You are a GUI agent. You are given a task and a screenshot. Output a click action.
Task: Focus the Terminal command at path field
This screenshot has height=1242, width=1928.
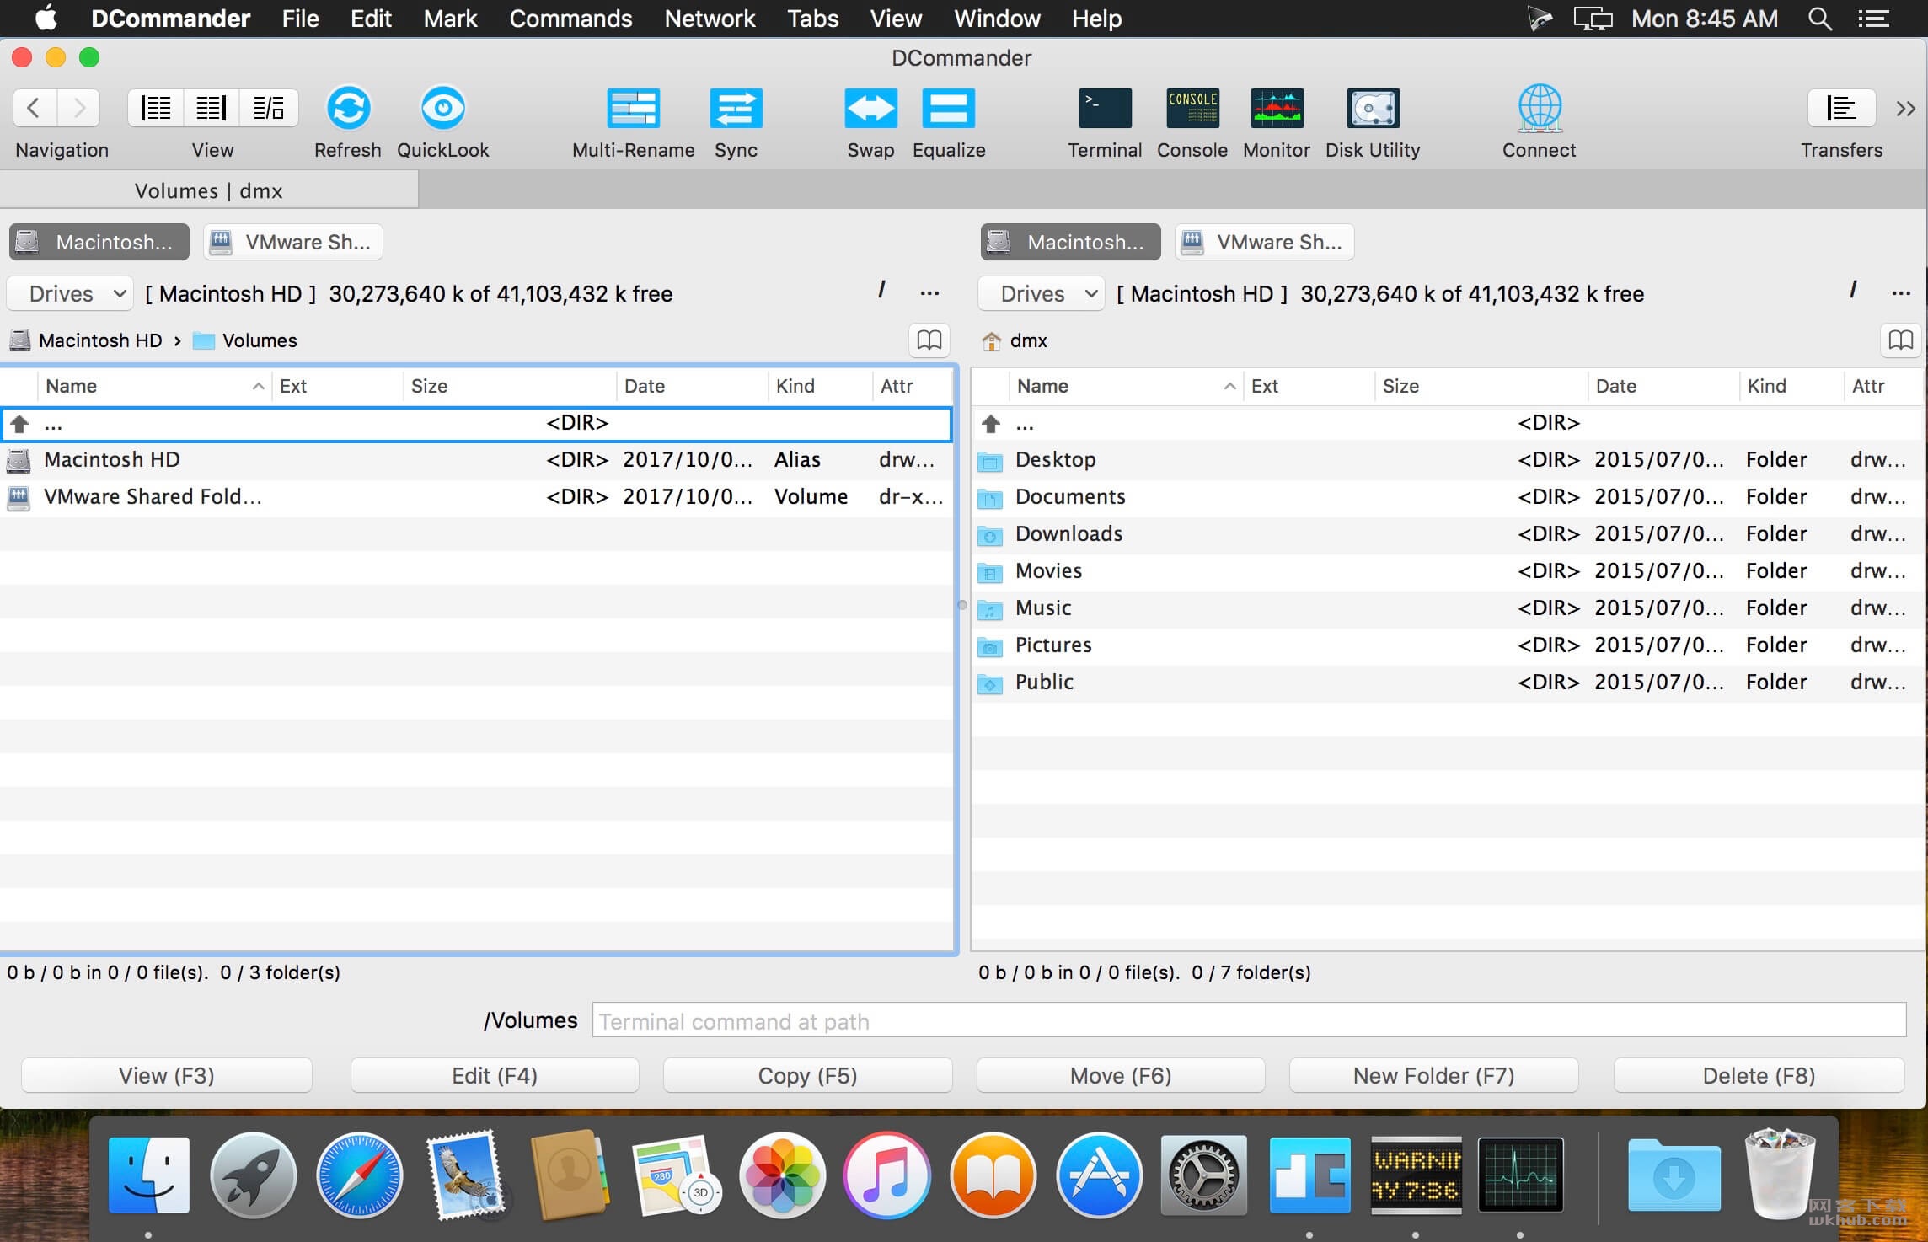1249,1020
